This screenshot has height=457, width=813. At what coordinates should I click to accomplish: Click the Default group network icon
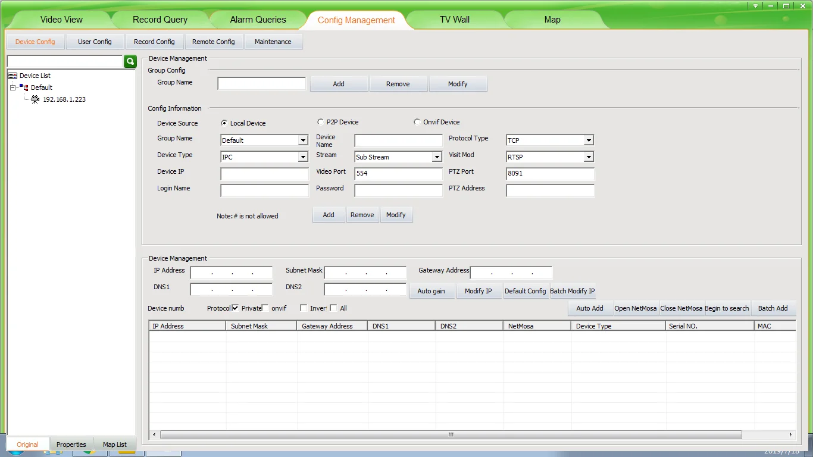[24, 87]
